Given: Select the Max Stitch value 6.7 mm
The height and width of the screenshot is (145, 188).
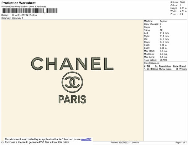Looking at the screenshot, I should (164, 51).
